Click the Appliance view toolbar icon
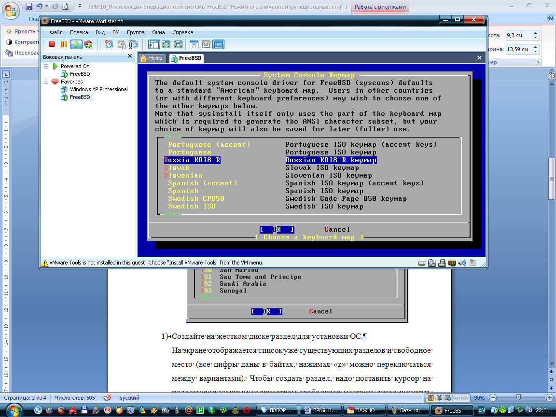Viewport: 556px width, 417px height. [x=206, y=44]
